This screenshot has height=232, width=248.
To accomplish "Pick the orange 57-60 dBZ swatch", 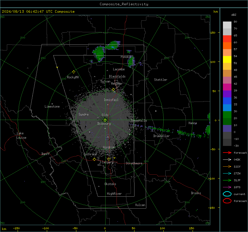I will 227,46.
